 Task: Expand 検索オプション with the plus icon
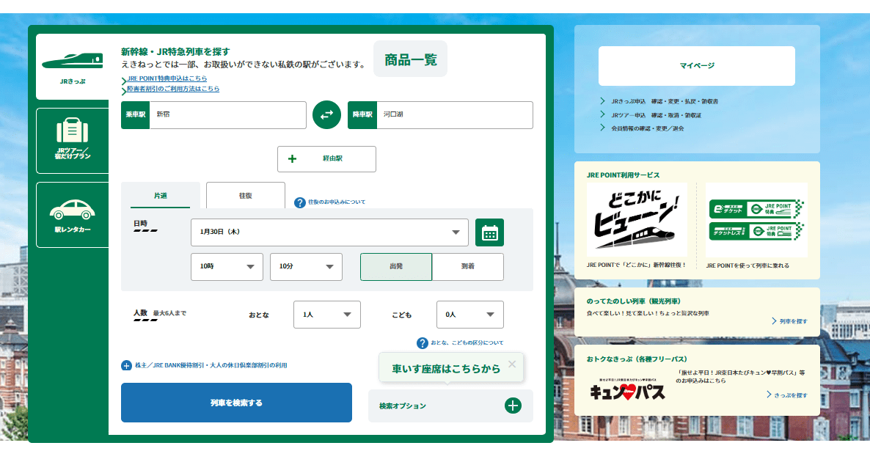click(x=513, y=406)
